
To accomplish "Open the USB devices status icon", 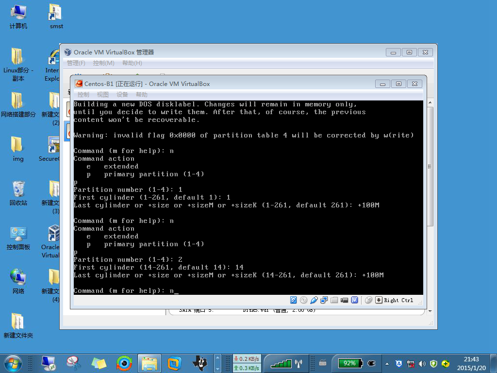I will point(314,300).
